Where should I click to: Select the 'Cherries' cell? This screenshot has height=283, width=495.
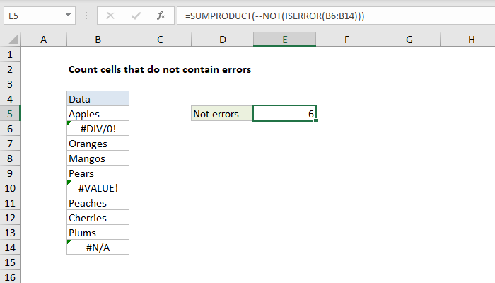[x=98, y=218]
